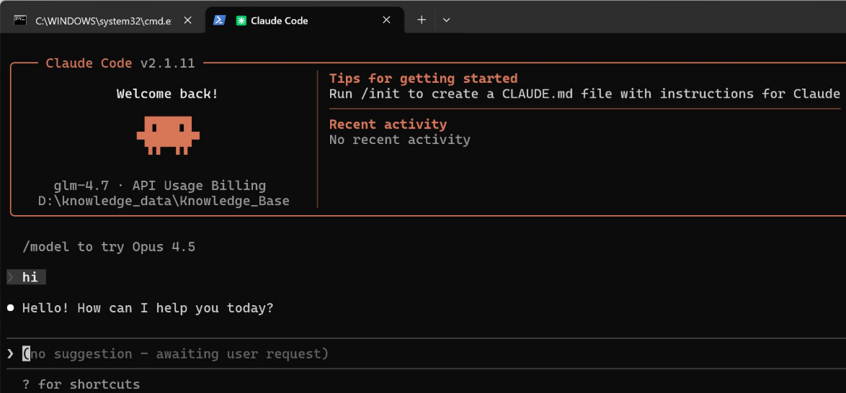846x393 pixels.
Task: Select the Claude Code tab
Action: (x=304, y=20)
